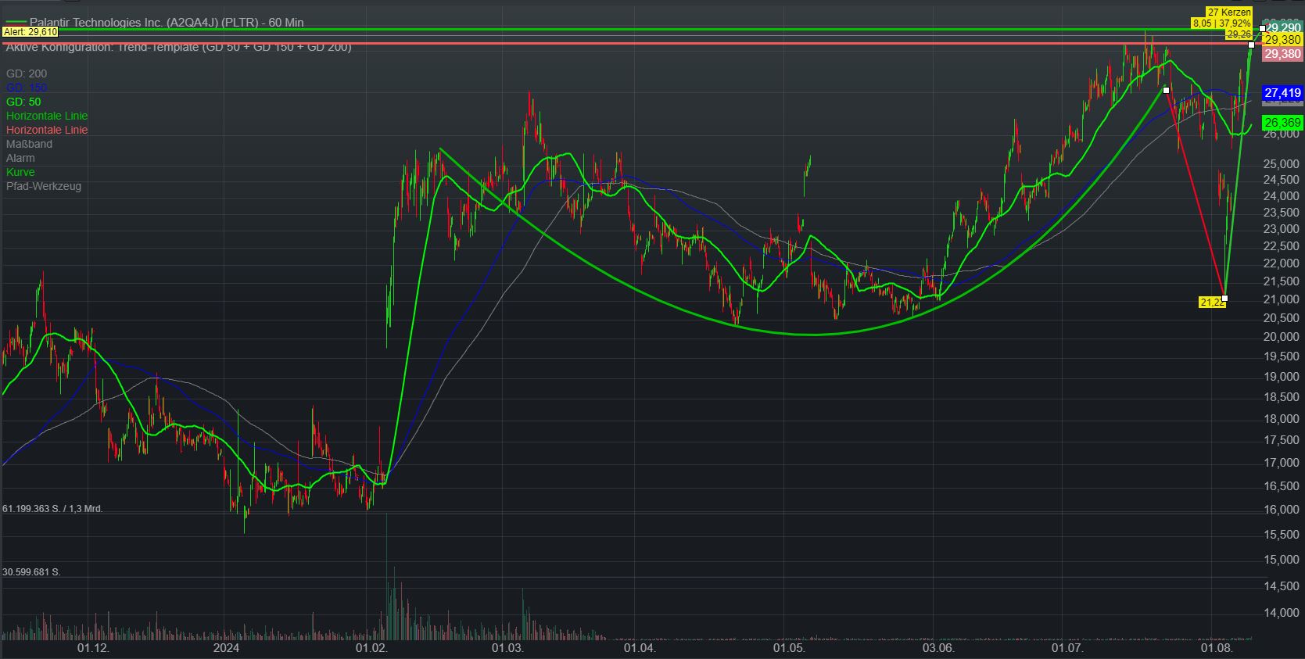Select the green Horizontale Linie legend entry
The height and width of the screenshot is (659, 1305).
[47, 116]
